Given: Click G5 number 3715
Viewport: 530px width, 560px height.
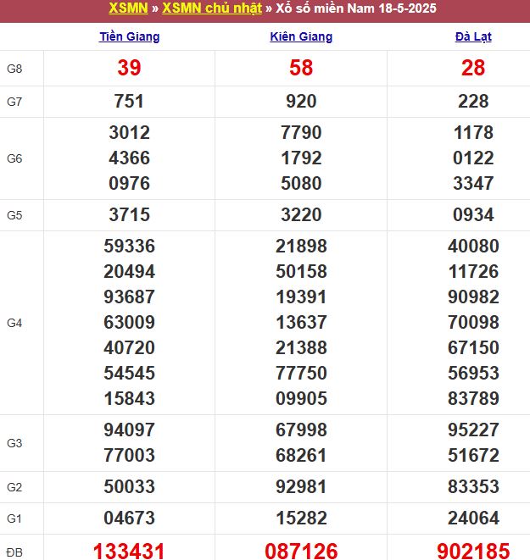Looking at the screenshot, I should 130,214.
